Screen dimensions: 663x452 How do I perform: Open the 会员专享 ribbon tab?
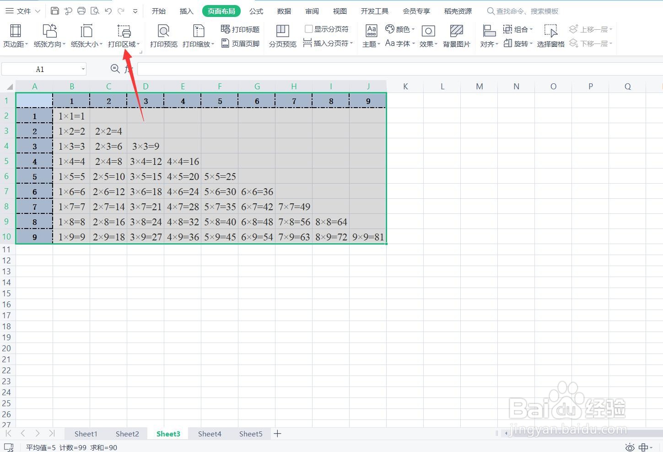click(416, 11)
